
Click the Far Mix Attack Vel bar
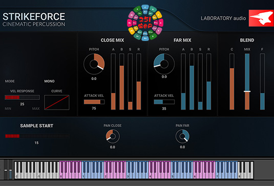164,102
